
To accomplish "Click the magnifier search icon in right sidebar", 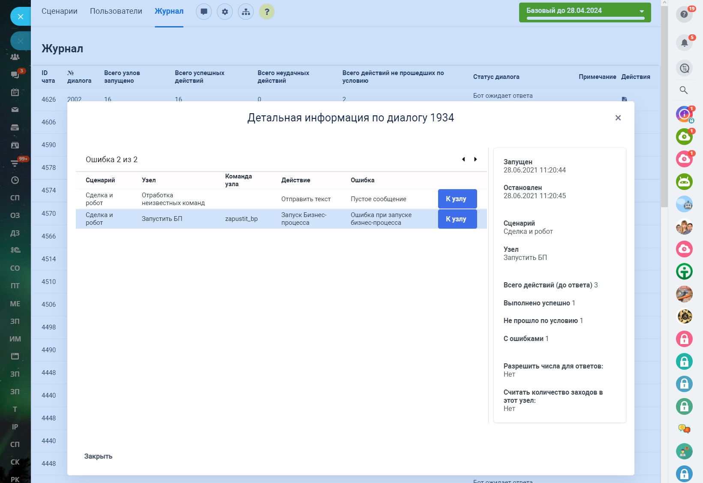I will [x=684, y=90].
